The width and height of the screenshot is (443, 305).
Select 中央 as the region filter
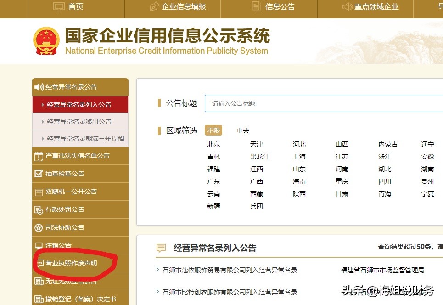(242, 130)
